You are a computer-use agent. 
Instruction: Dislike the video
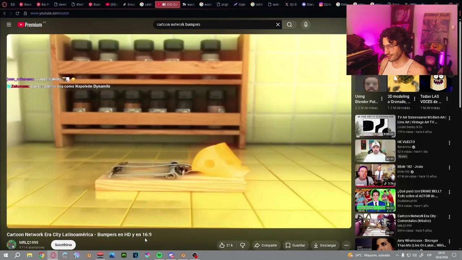(243, 245)
